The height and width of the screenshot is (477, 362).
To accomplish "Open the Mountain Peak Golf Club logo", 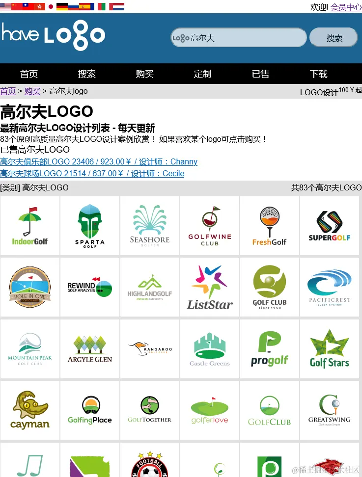I will (x=30, y=349).
